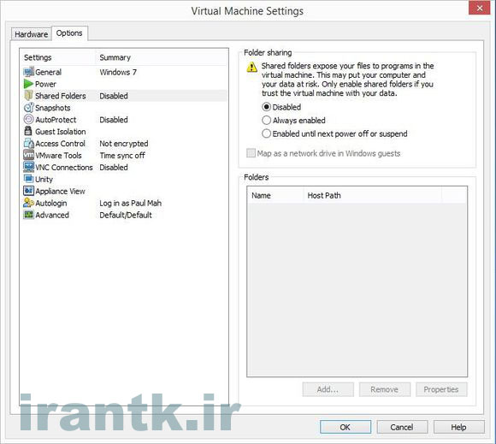This screenshot has height=444, width=496.
Task: Click the Unity icon
Action: point(28,179)
